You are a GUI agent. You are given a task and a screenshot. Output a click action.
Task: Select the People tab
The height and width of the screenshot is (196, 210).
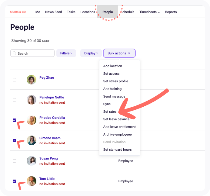[x=108, y=12]
